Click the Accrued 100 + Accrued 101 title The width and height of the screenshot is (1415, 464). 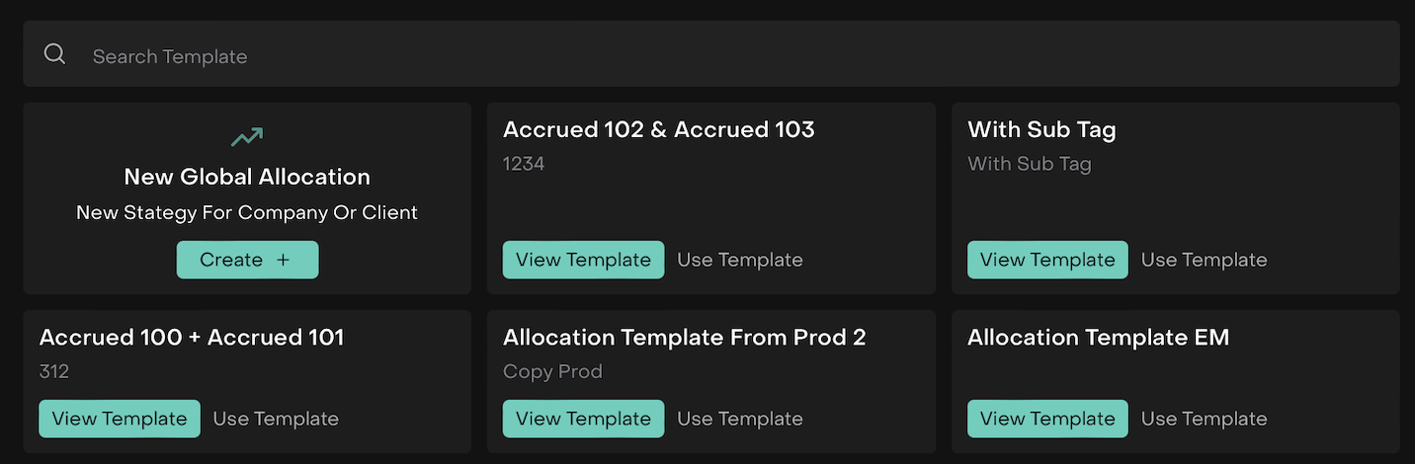pyautogui.click(x=192, y=338)
